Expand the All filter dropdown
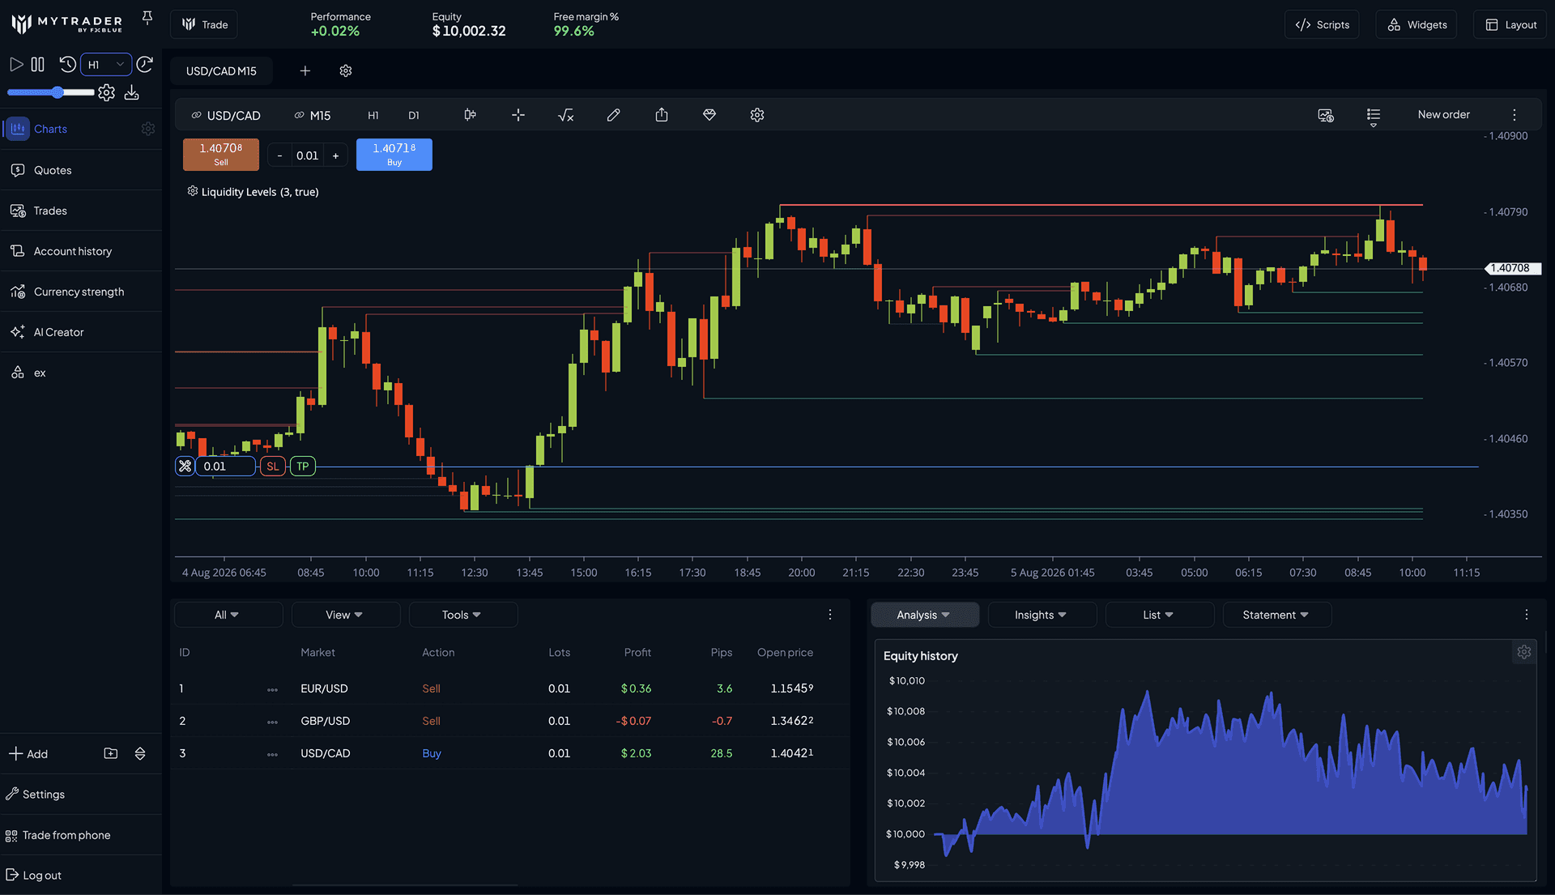The height and width of the screenshot is (895, 1555). [228, 615]
